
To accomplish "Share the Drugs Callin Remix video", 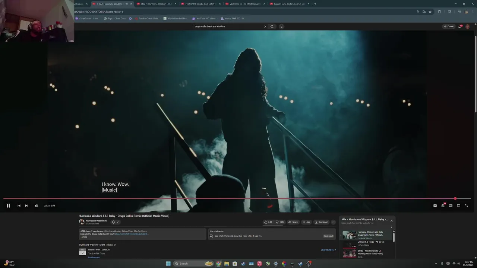I will point(293,222).
